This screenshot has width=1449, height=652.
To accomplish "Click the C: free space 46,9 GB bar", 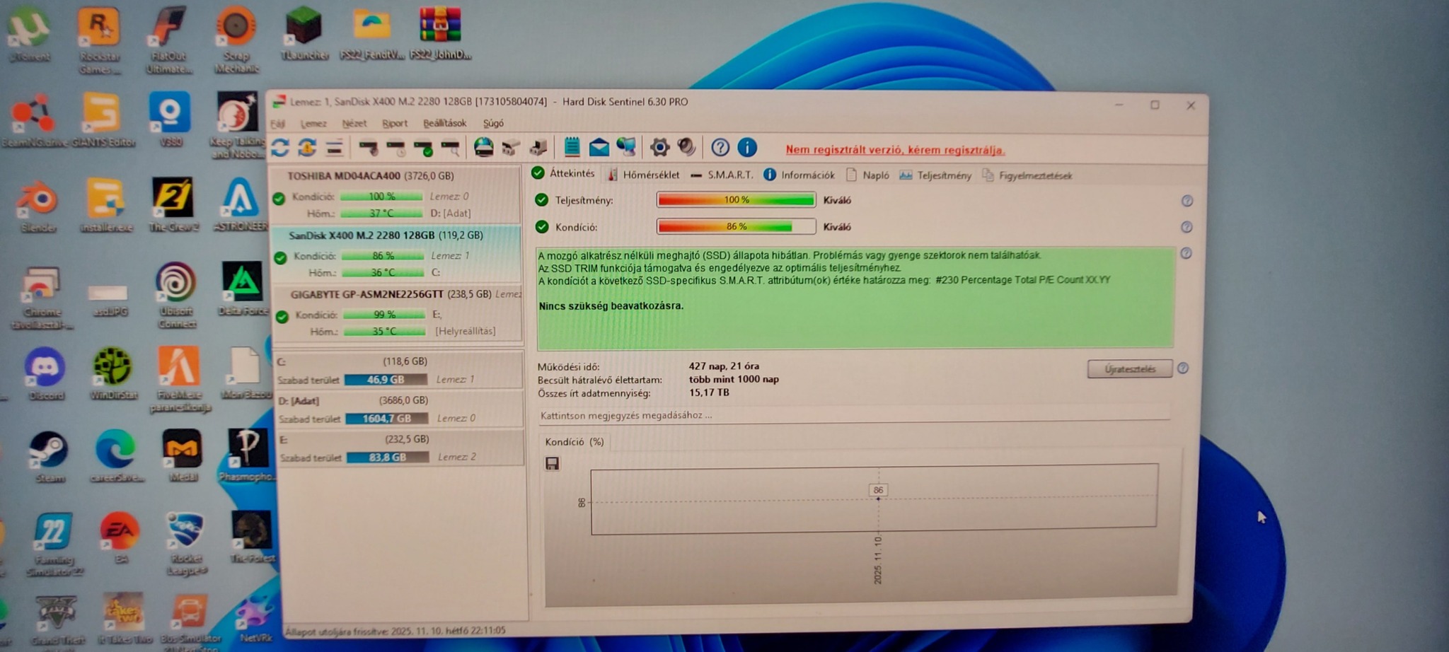I will point(386,380).
